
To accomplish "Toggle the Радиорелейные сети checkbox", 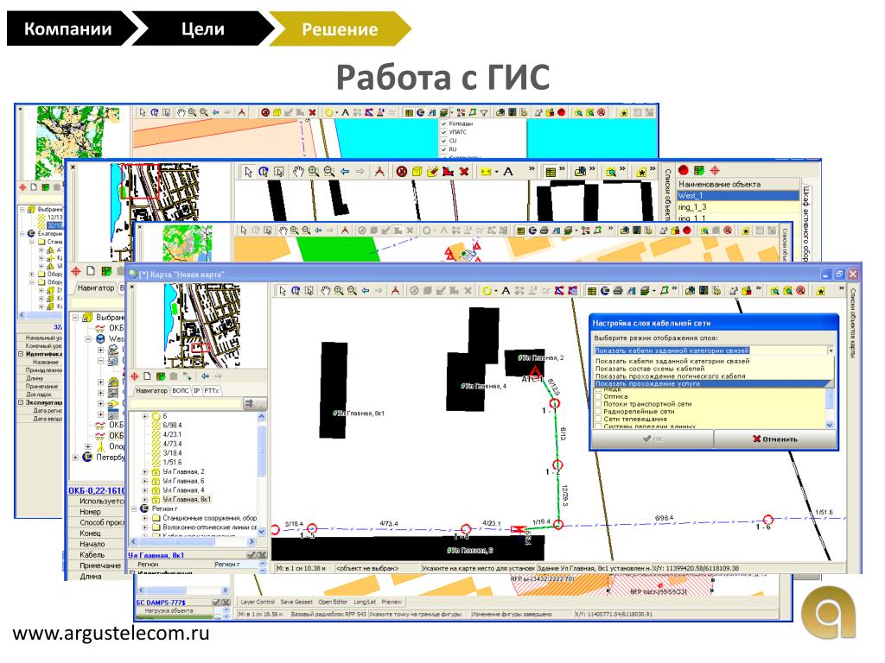I will point(598,412).
